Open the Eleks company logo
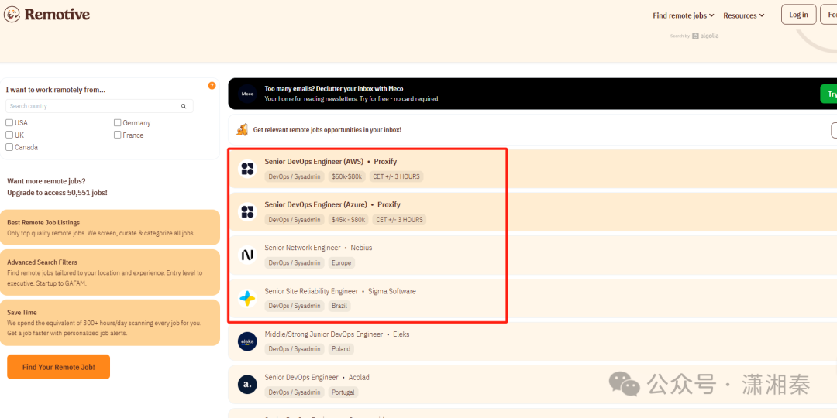This screenshot has height=418, width=837. (x=247, y=342)
